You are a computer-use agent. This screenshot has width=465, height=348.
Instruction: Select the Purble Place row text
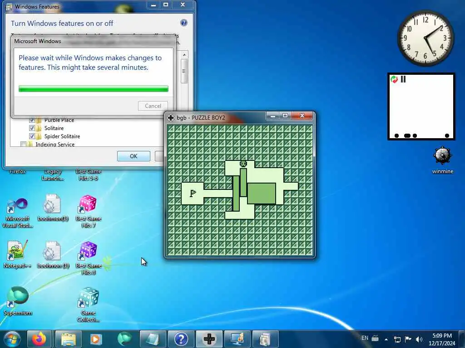pos(59,120)
